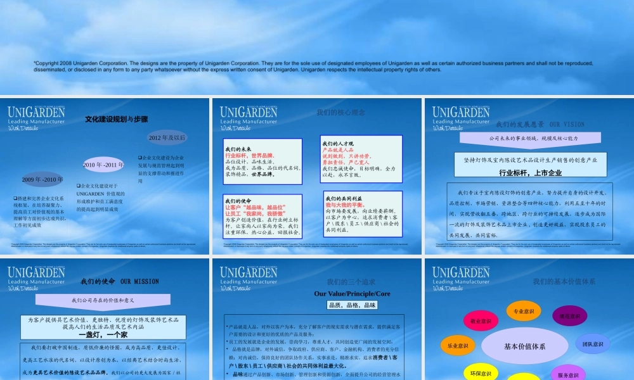Click the central 基本价值体系 ellipse

point(524,346)
